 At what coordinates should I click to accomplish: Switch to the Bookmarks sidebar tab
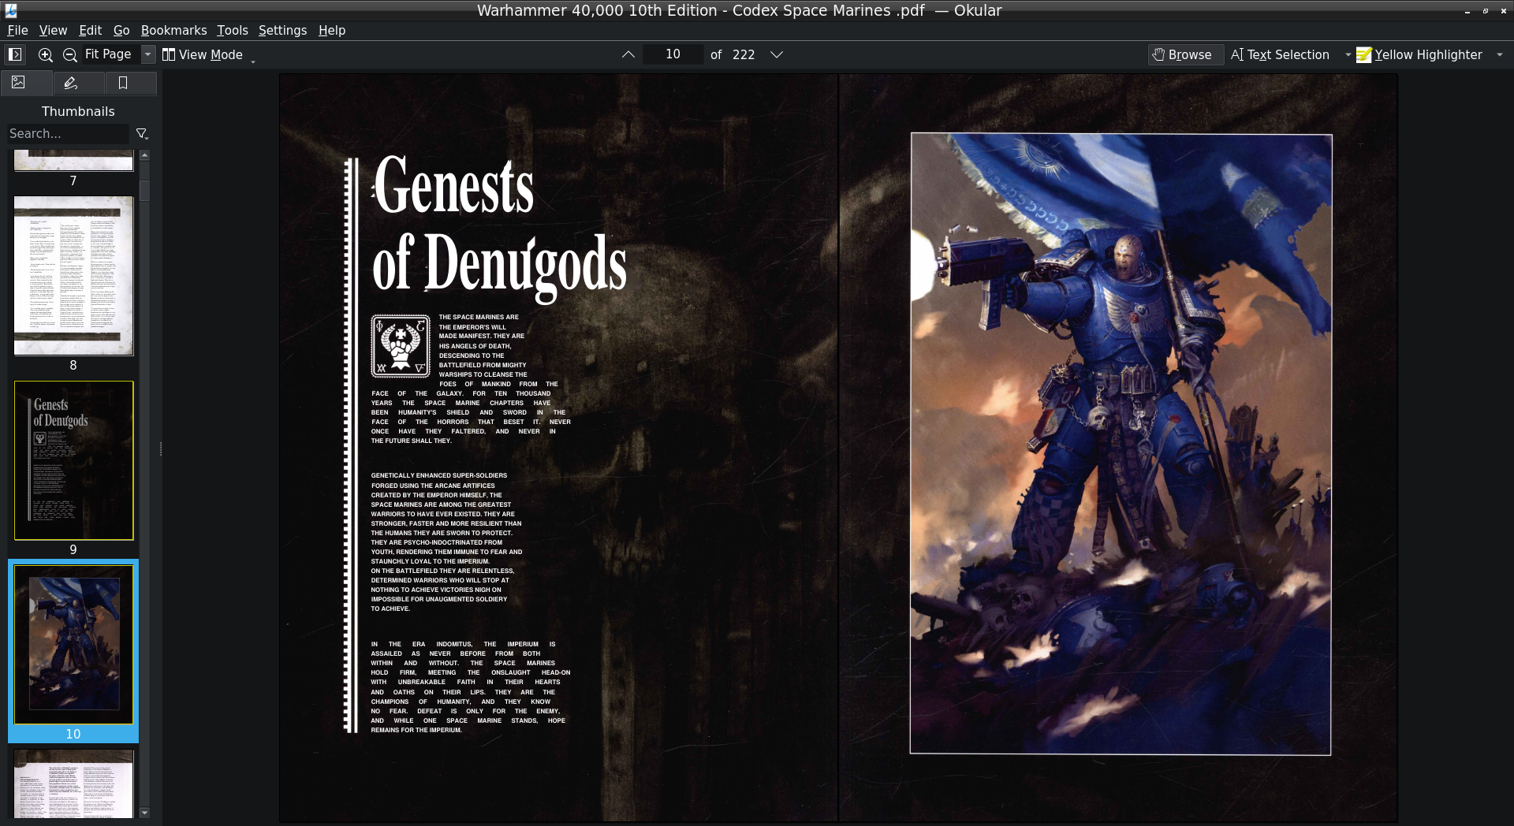coord(130,83)
